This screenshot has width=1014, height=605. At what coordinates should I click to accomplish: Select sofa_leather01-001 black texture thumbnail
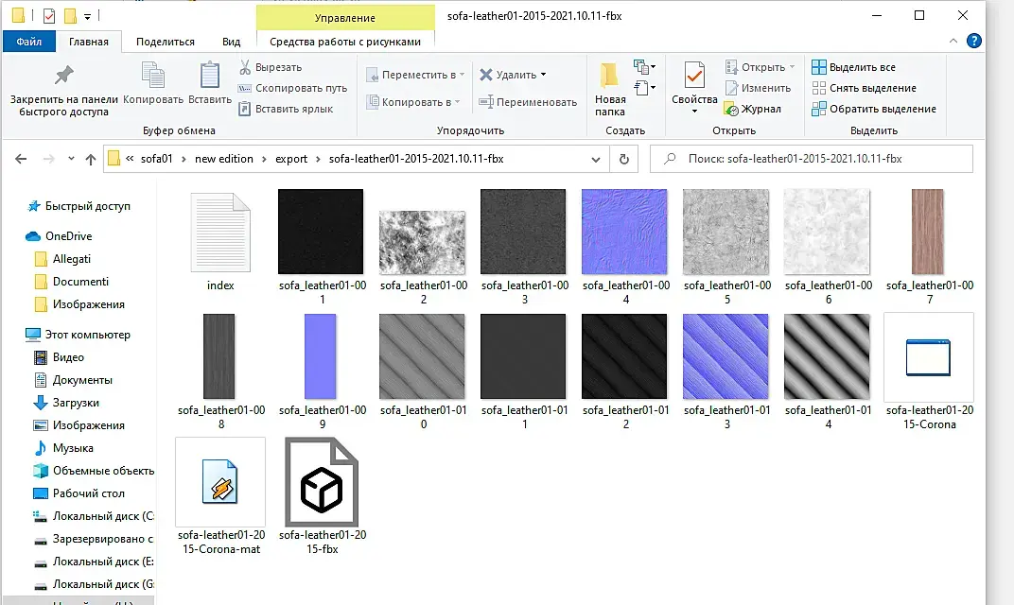pos(321,232)
